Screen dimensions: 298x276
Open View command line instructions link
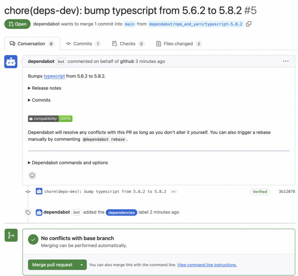click(x=207, y=265)
